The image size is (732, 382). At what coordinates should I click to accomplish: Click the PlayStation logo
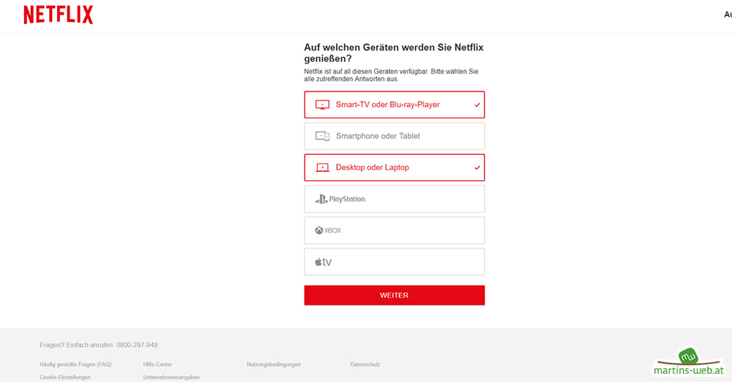coord(341,199)
